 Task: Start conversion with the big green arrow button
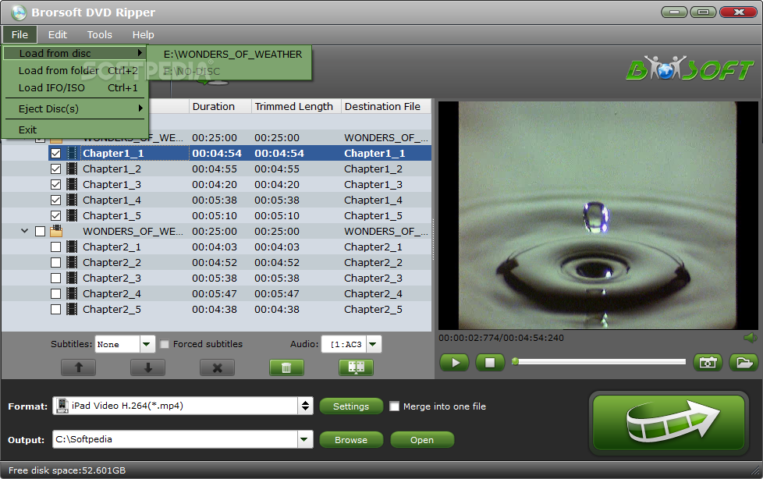pos(669,423)
